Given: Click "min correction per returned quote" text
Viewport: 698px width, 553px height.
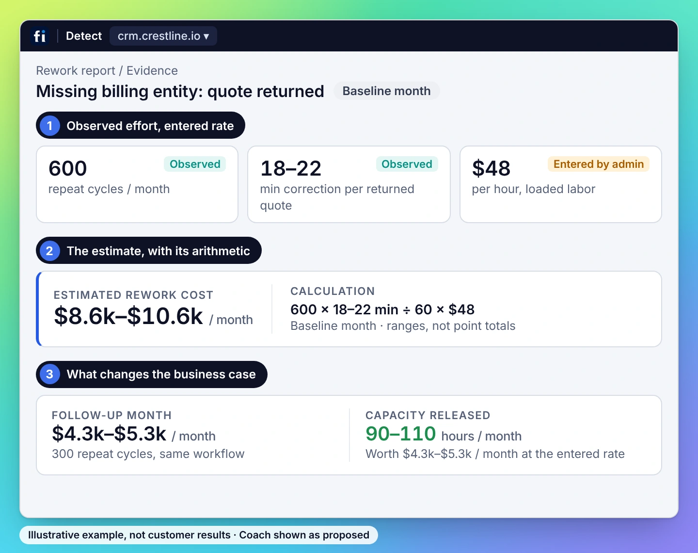Looking at the screenshot, I should (337, 197).
